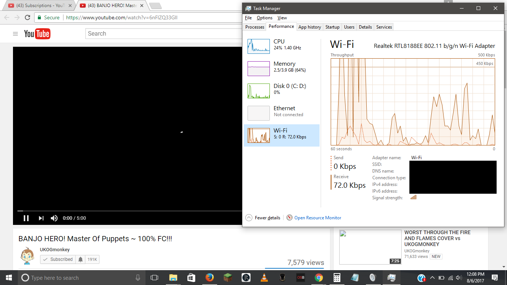Viewport: 507px width, 285px height.
Task: Pause the YouTube video
Action: coord(26,218)
